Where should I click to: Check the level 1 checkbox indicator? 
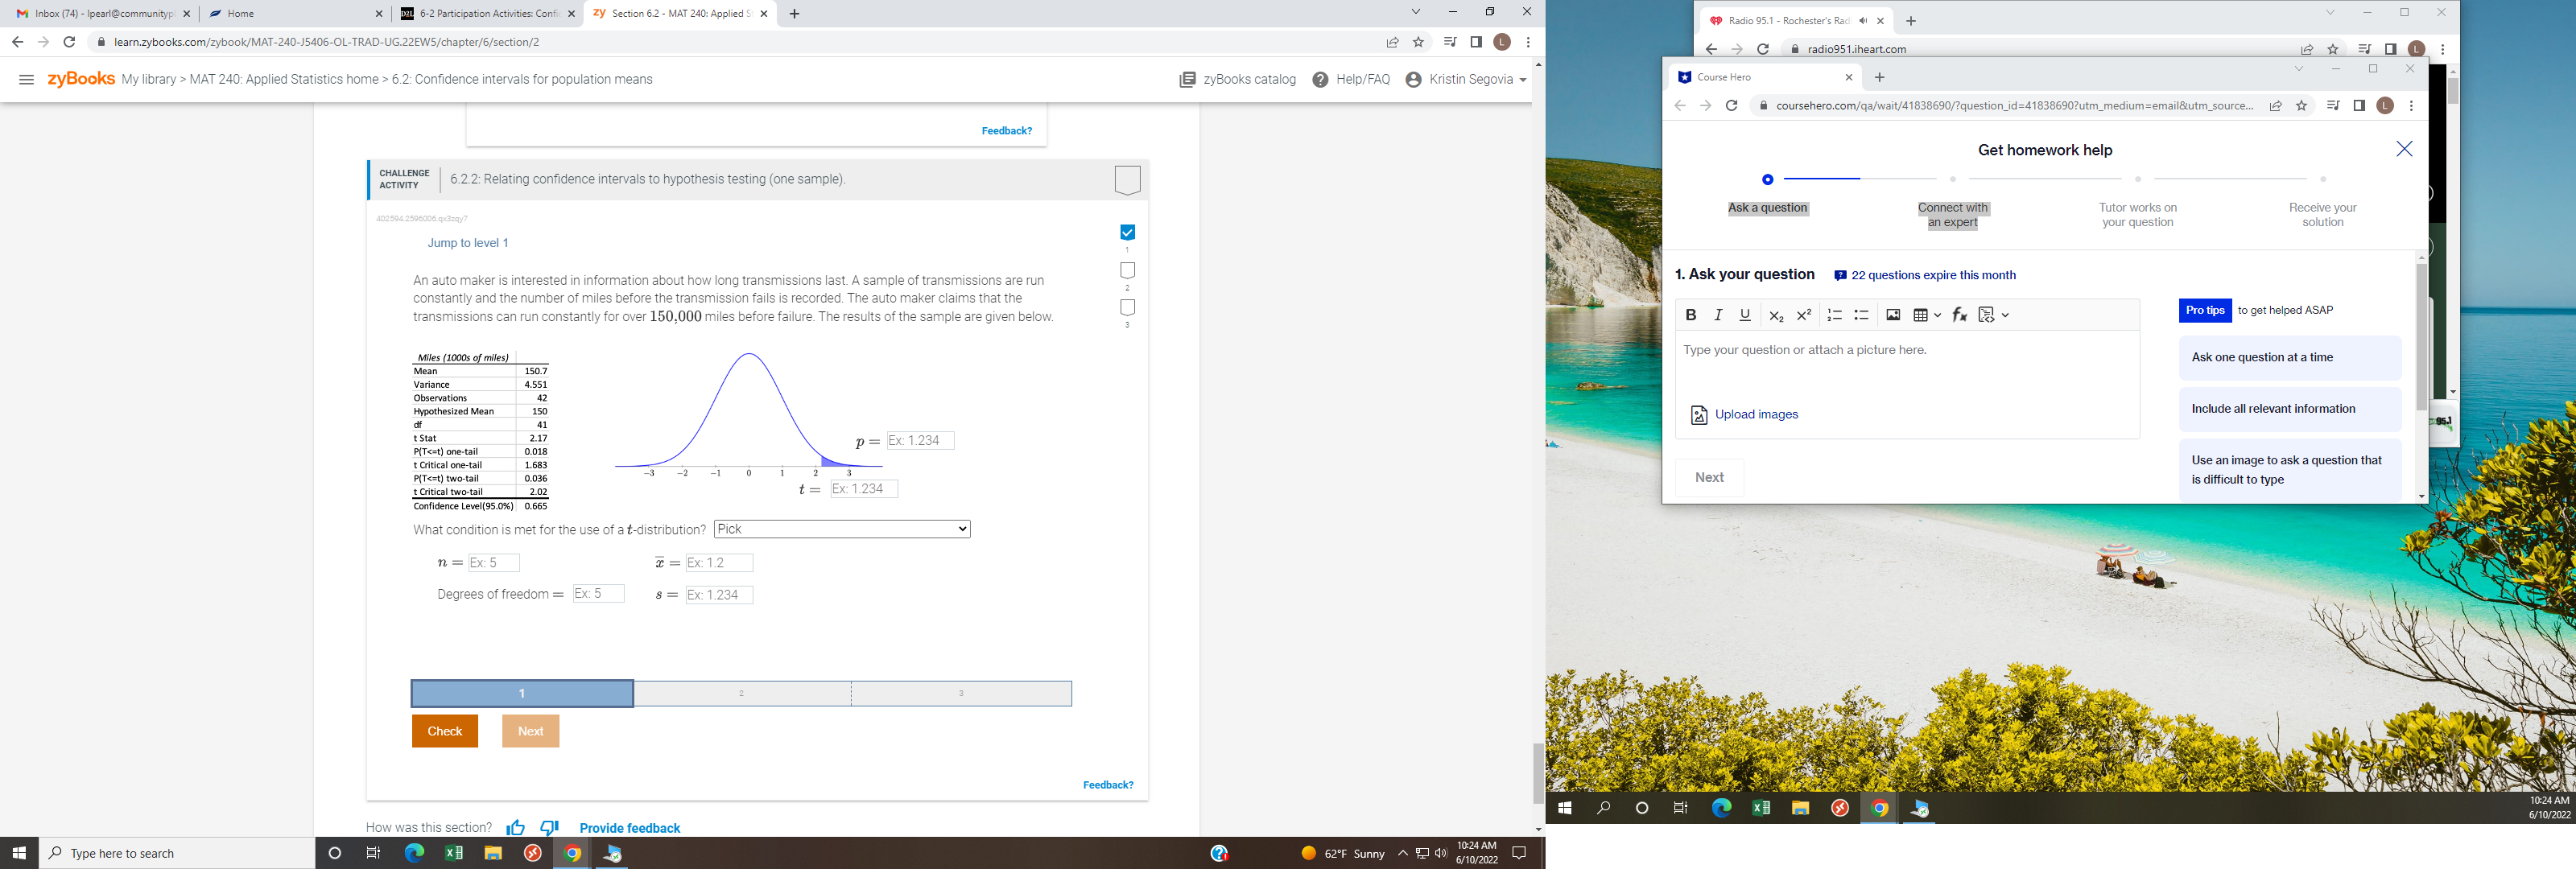[1127, 231]
